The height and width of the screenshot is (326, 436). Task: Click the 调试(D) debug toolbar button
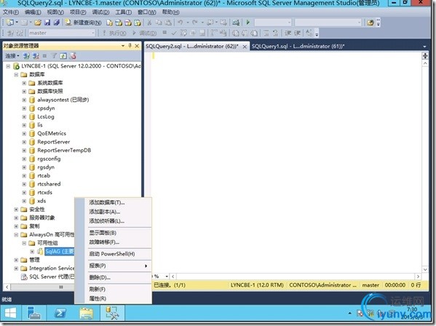pyautogui.click(x=145, y=33)
